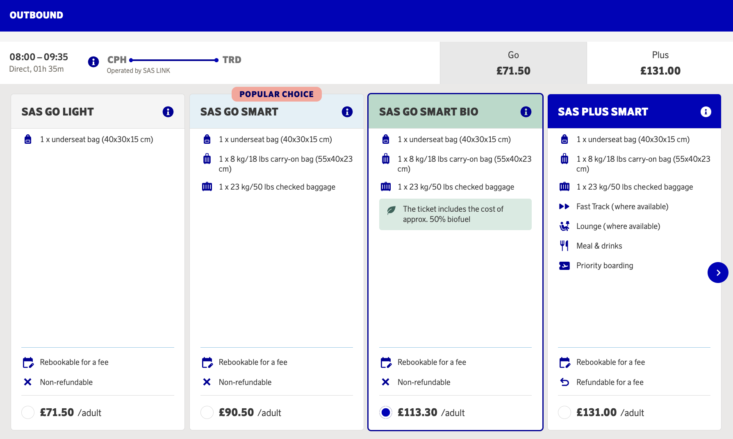This screenshot has height=439, width=733.
Task: Click the POPULAR CHOICE badge
Action: click(277, 94)
